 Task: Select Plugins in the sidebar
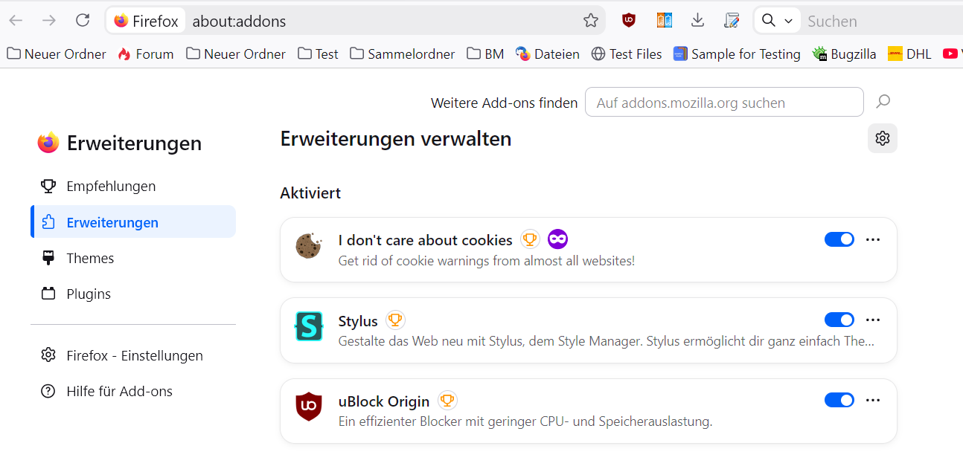(x=133, y=294)
